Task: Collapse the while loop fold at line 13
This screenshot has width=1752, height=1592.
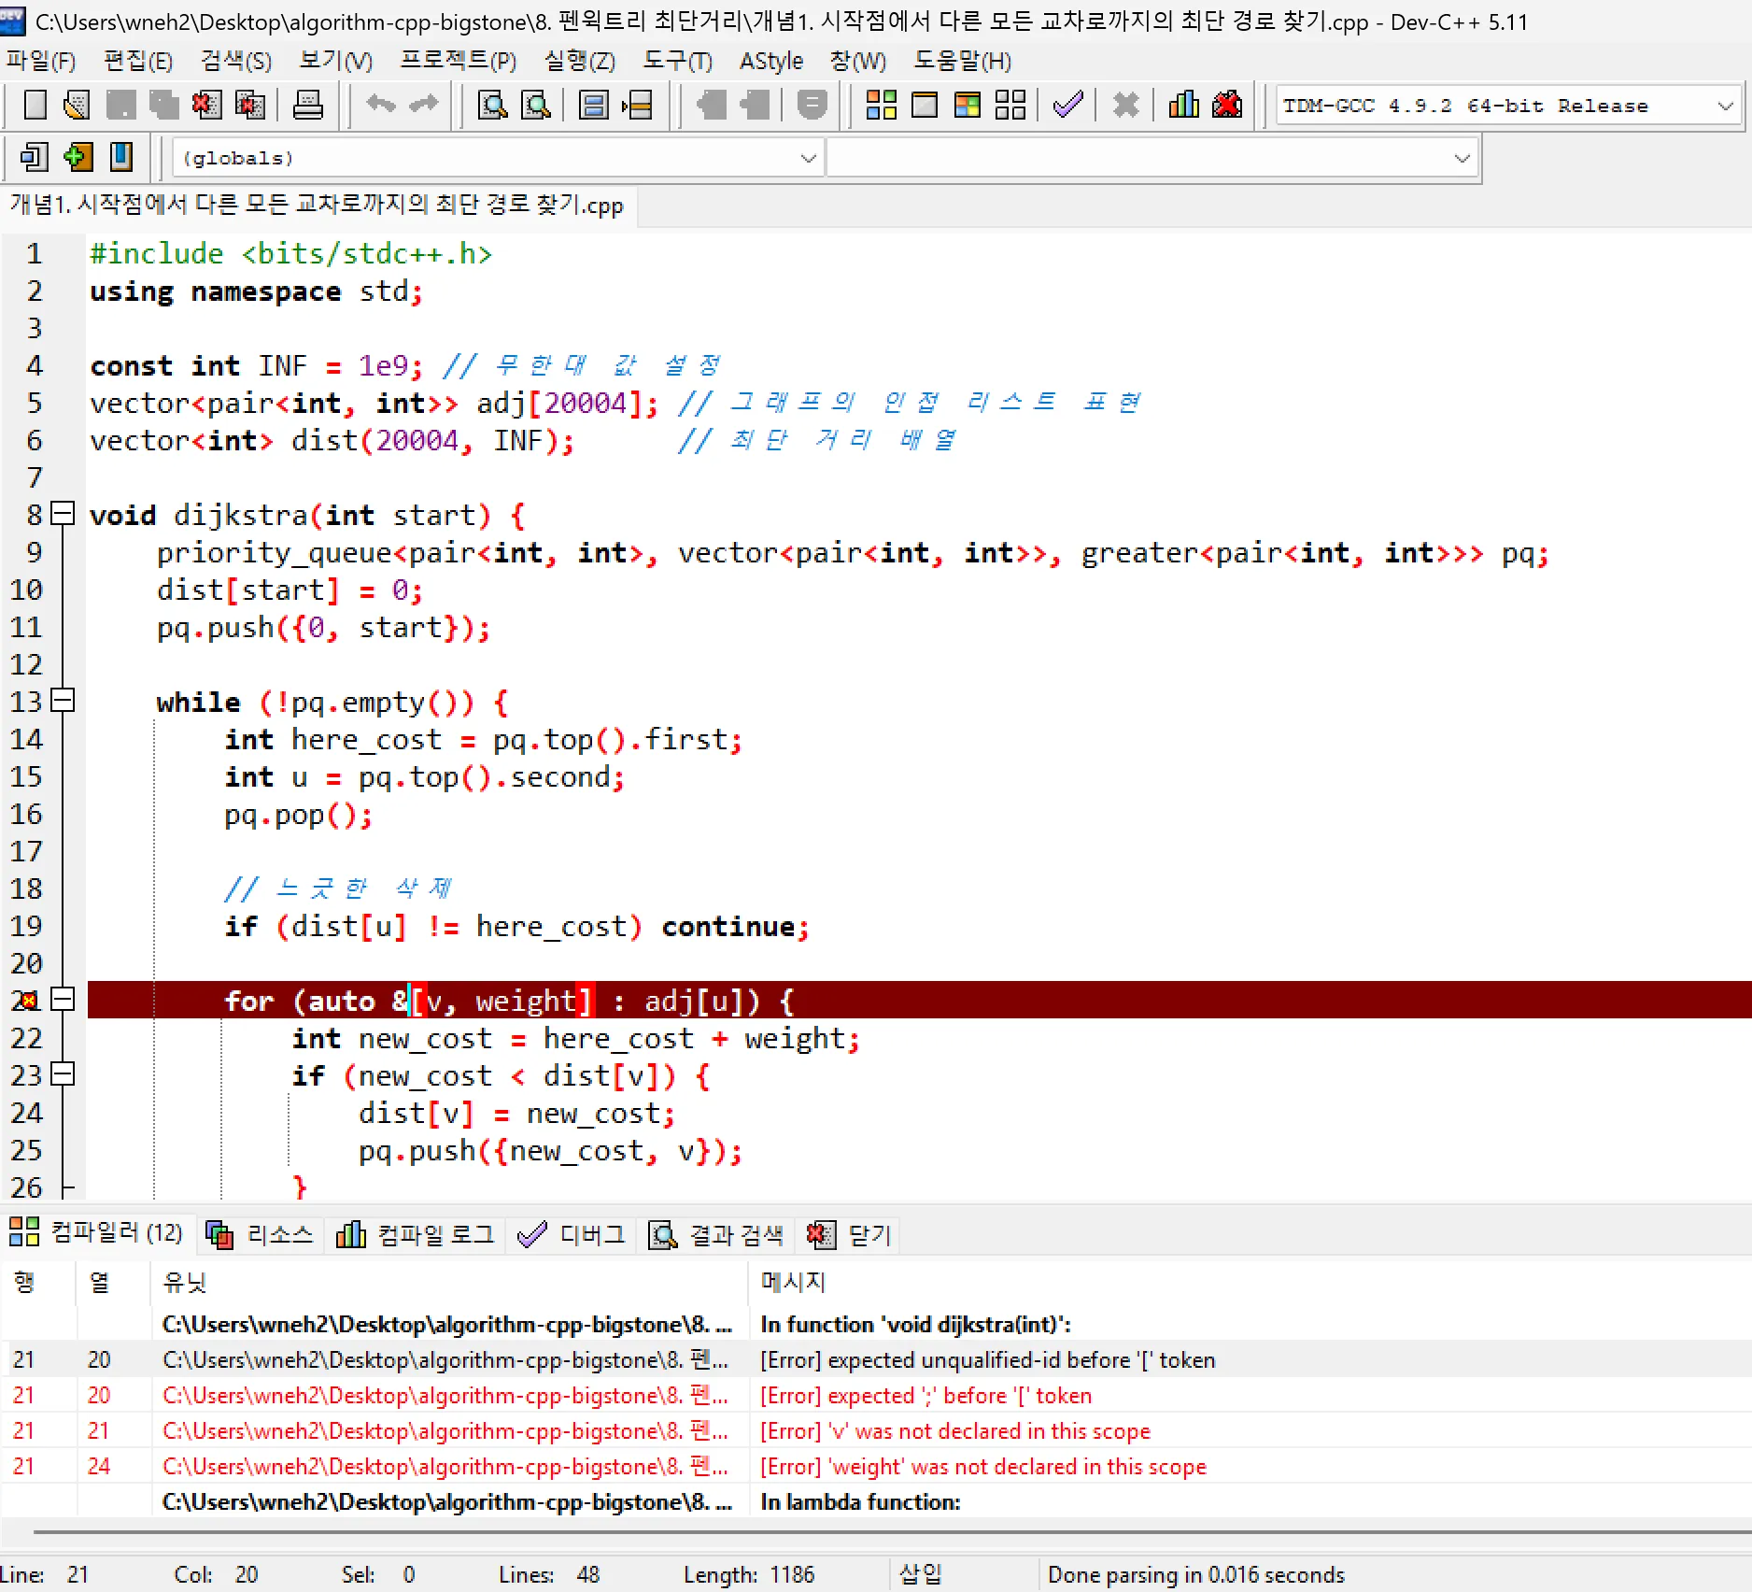Action: (x=63, y=700)
